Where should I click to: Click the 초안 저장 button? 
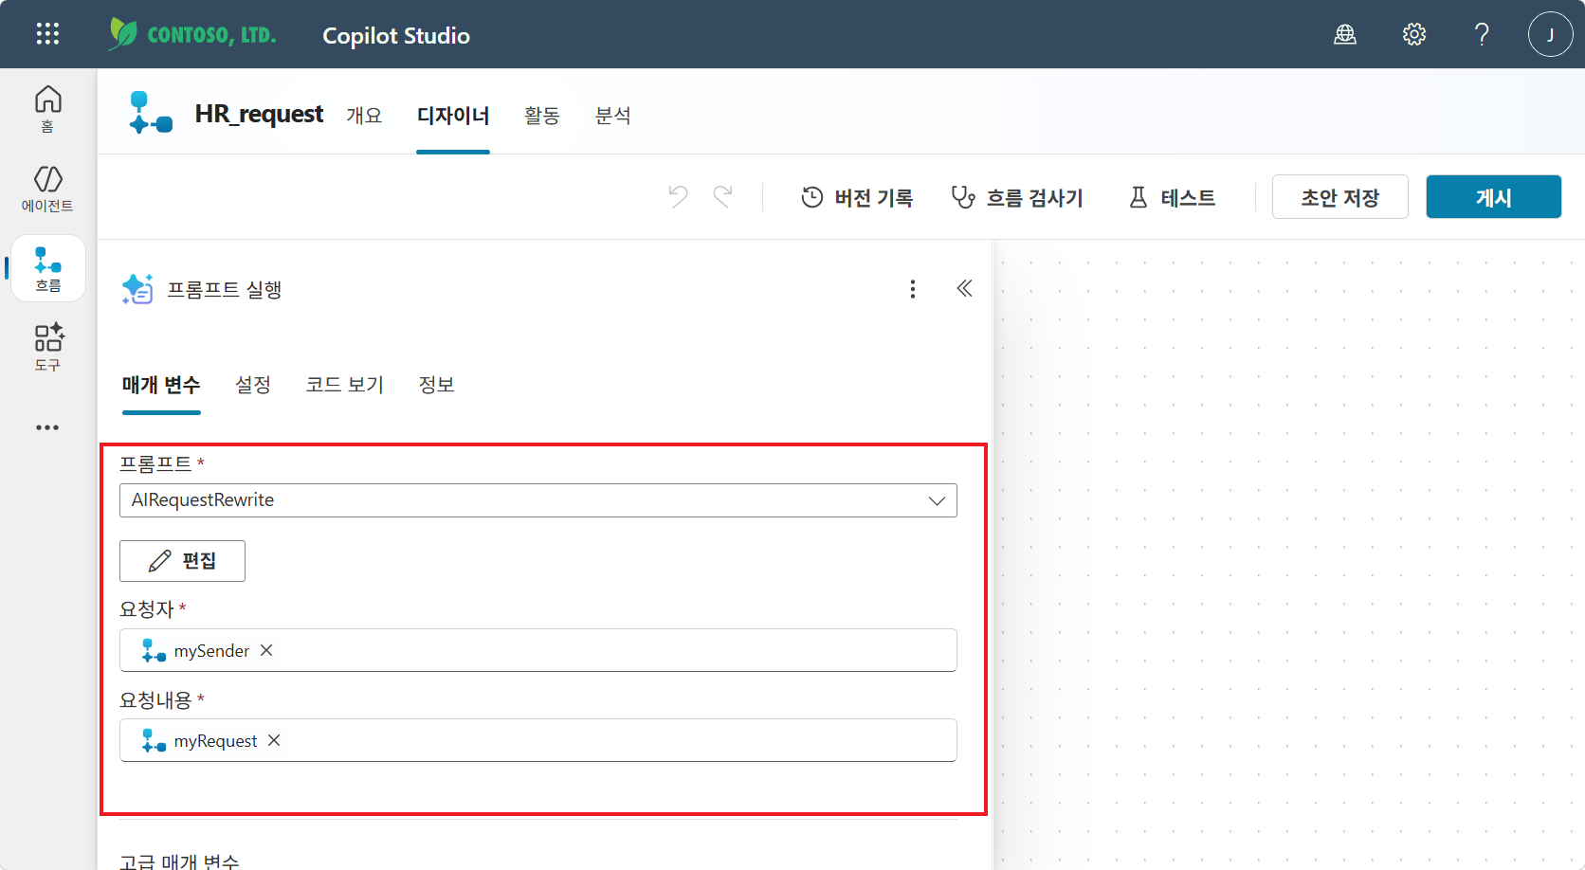[1339, 197]
